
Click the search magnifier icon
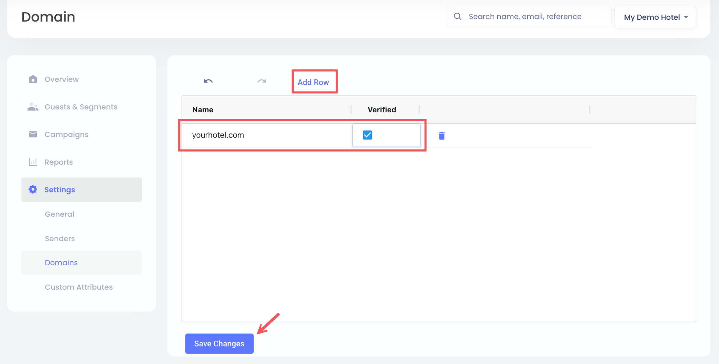click(x=457, y=17)
